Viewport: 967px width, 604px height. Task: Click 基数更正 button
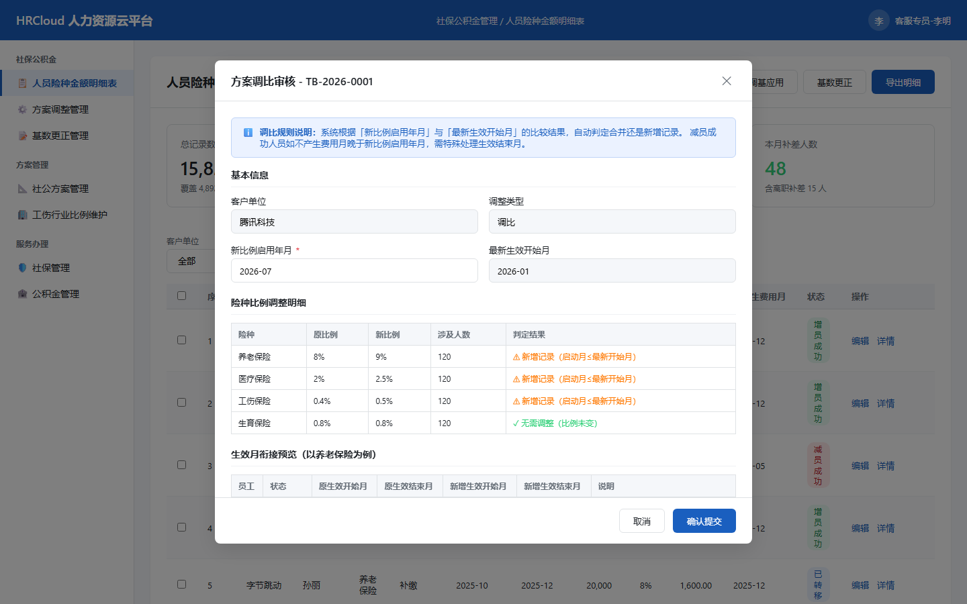pyautogui.click(x=835, y=82)
